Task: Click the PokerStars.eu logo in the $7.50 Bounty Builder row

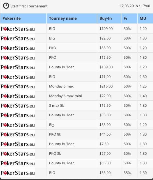Action: click(x=18, y=144)
